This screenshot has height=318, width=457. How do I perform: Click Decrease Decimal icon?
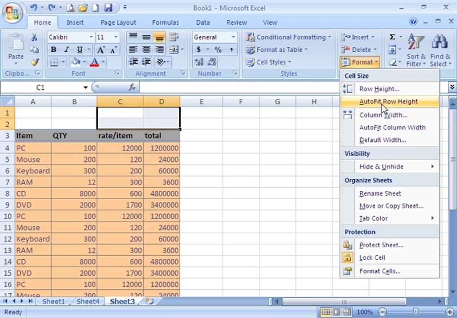click(212, 62)
